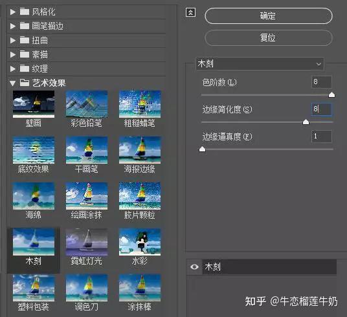Viewport: 347px width, 317px height.
Task: Pick the 霓虹灯光 filter thumbnail
Action: click(x=87, y=242)
